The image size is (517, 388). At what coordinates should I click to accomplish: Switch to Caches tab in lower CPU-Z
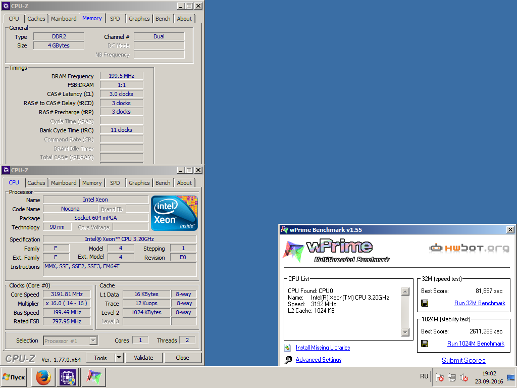click(x=36, y=183)
